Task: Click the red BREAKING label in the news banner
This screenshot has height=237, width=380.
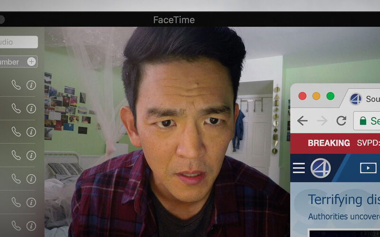Action: click(329, 143)
